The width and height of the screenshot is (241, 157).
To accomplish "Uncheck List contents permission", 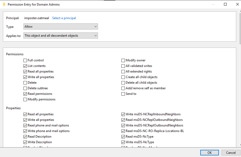I will [25, 66].
